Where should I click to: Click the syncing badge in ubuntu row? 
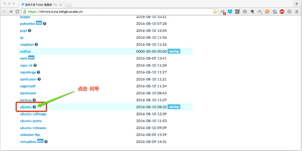(x=174, y=107)
